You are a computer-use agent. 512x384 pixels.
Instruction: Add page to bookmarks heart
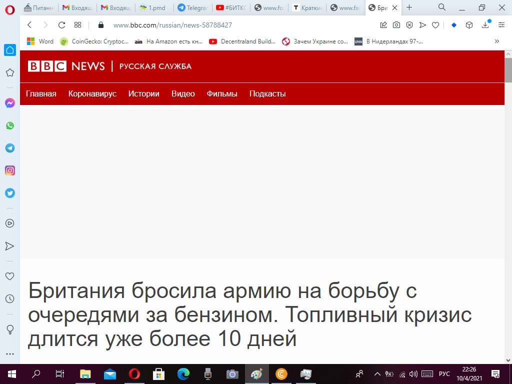pyautogui.click(x=435, y=25)
